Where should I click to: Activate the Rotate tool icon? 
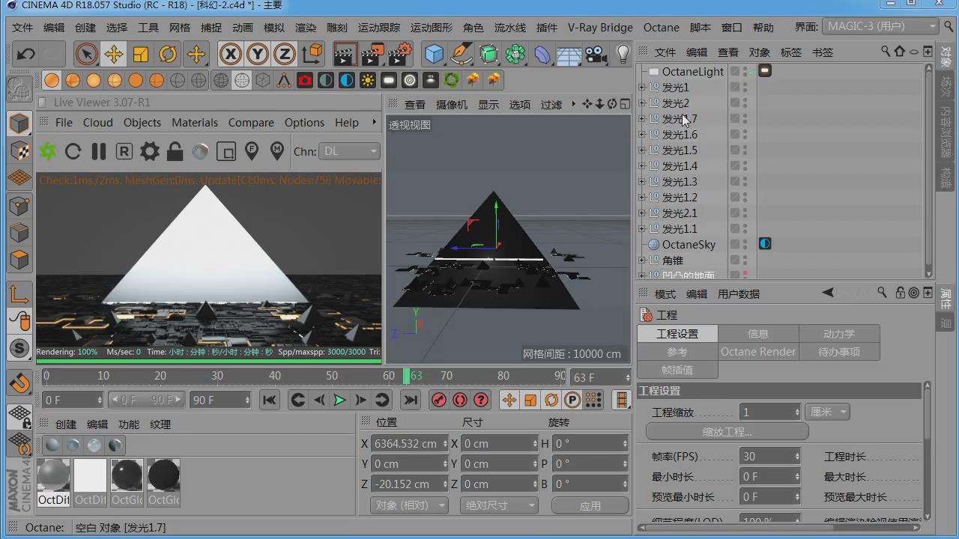click(168, 54)
